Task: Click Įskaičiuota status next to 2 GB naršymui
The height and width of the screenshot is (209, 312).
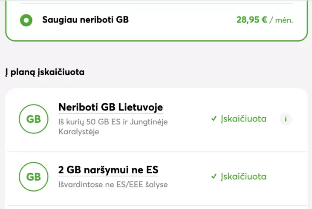Action: (x=243, y=176)
